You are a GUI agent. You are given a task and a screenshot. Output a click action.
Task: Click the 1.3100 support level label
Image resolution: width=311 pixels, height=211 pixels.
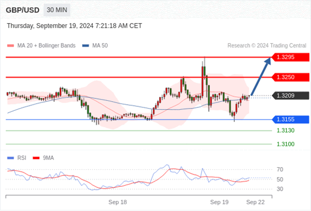(x=286, y=144)
